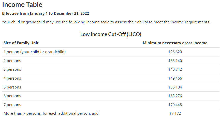Click the Size of Family Unit header

pos(21,43)
